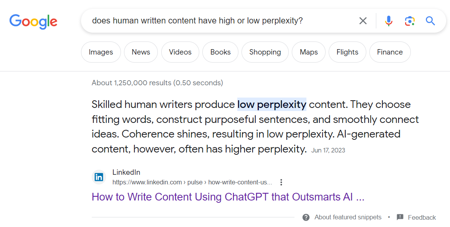Screen dimensions: 450x227
Task: Click the Google logo
Action: 33,21
